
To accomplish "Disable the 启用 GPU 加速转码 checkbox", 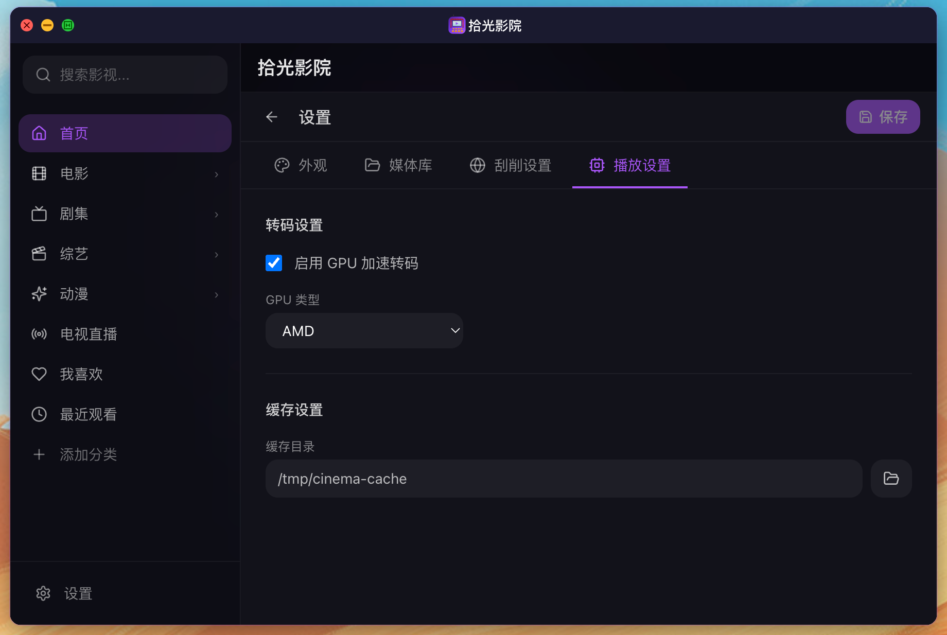I will pyautogui.click(x=274, y=263).
